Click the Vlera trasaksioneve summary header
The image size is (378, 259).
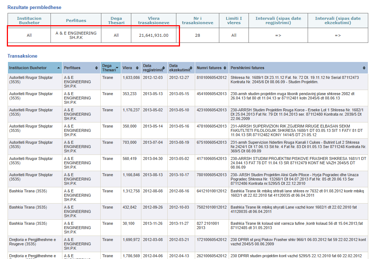154,21
